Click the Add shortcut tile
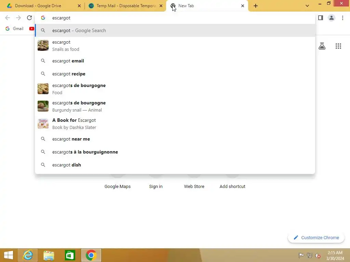The height and width of the screenshot is (262, 350). coord(232,186)
